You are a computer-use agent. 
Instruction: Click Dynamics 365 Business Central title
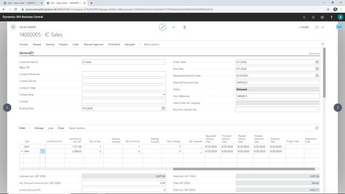(23, 17)
